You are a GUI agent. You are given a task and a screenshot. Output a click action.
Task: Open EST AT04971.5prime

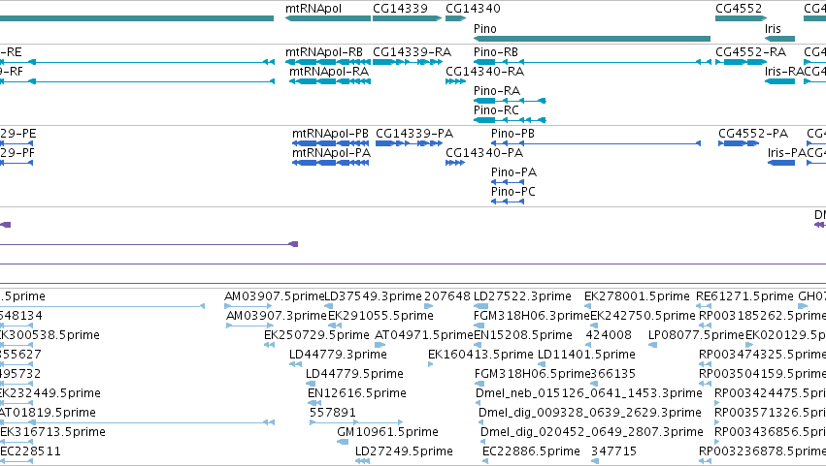click(x=424, y=335)
